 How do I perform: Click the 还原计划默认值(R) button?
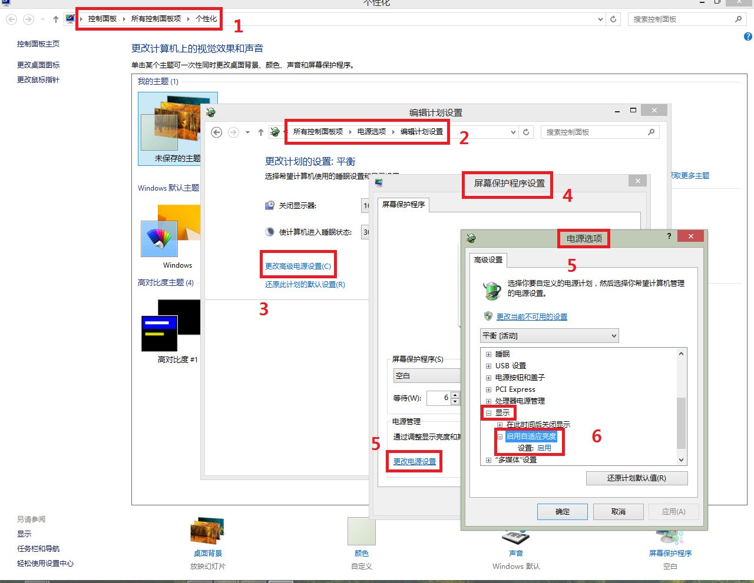pos(636,478)
